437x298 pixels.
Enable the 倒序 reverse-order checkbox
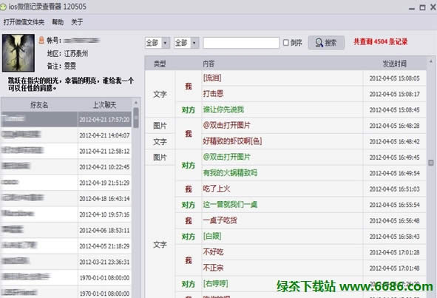click(x=285, y=42)
